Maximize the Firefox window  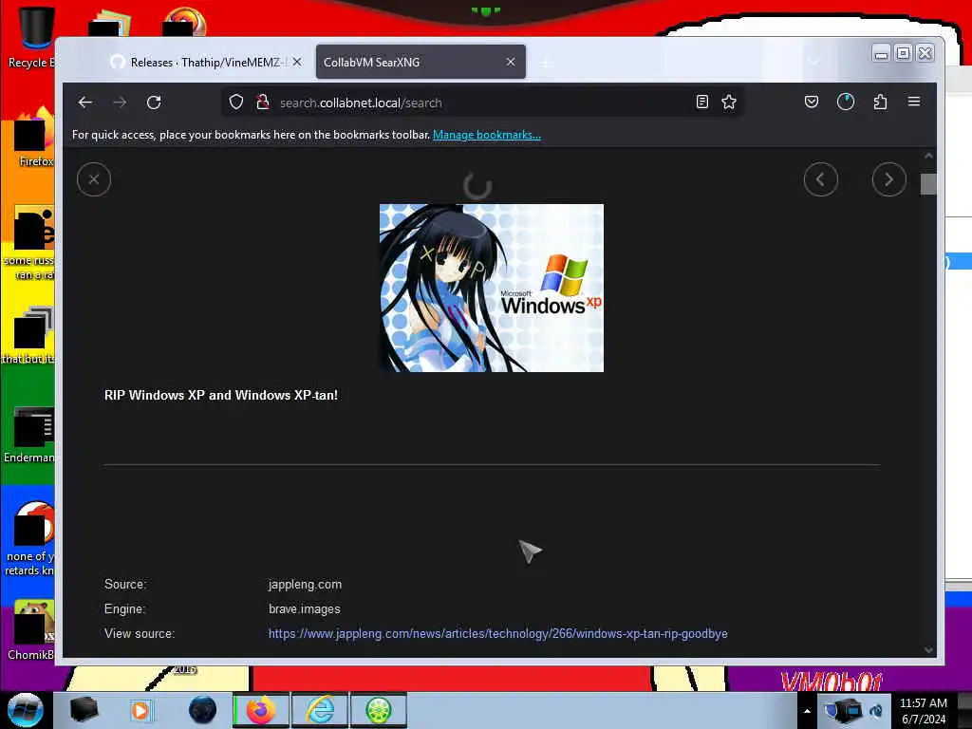pos(904,53)
